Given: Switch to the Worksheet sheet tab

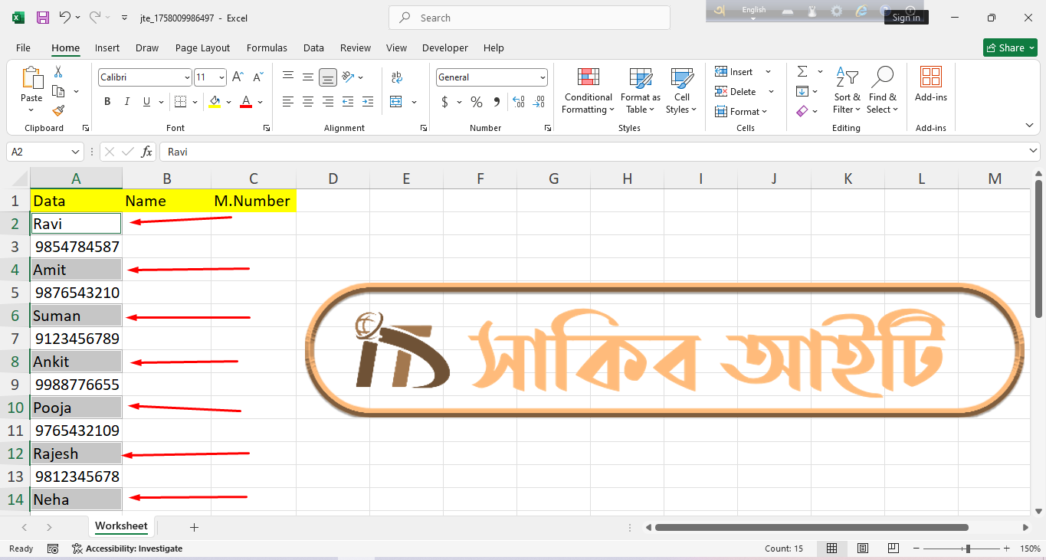Looking at the screenshot, I should pos(121,526).
